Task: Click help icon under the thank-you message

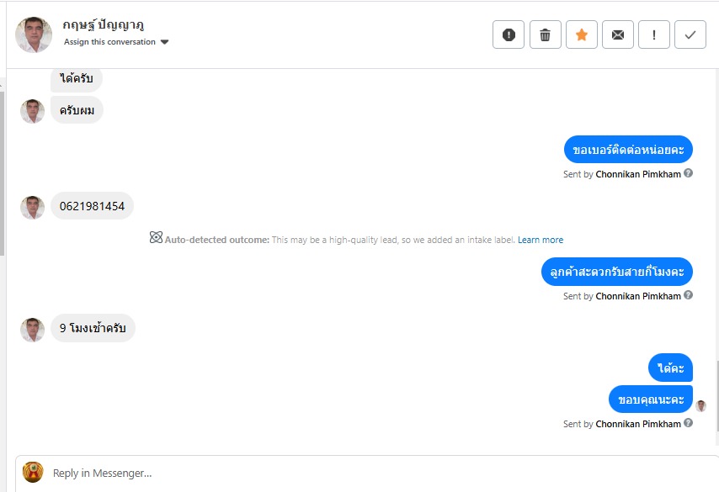Action: pos(689,424)
